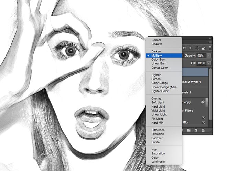227x171 pixels.
Task: Choose Overlay blend mode
Action: [156, 99]
